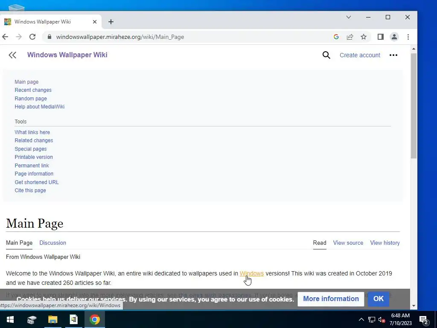
Task: Share this page icon
Action: tap(350, 37)
